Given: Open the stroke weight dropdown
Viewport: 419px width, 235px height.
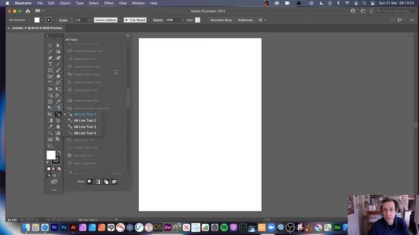Looking at the screenshot, I should [90, 20].
